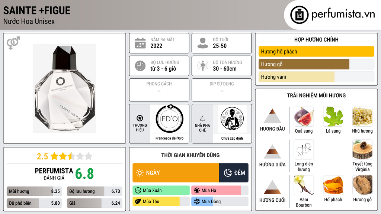Click the sillage icon beside Độ toả hương

coord(203,66)
